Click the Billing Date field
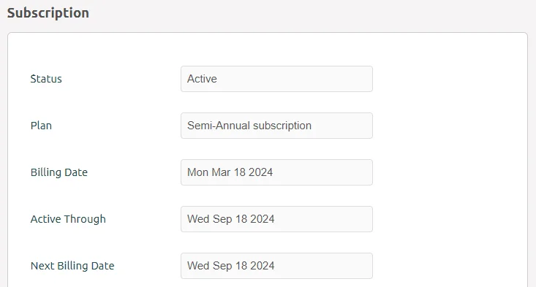The height and width of the screenshot is (287, 536). [x=276, y=172]
